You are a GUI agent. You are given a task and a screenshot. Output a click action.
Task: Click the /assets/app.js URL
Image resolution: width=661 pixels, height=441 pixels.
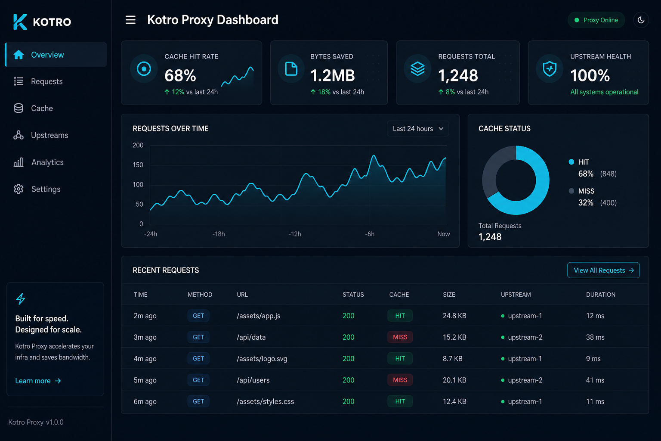[x=258, y=316]
